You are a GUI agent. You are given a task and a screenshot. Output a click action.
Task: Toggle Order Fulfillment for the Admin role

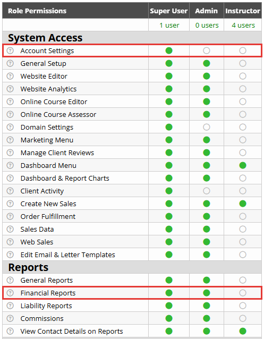coord(207,216)
